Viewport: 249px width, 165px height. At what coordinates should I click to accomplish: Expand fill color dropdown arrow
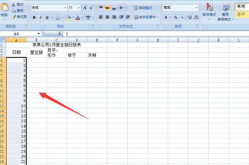coord(73,17)
